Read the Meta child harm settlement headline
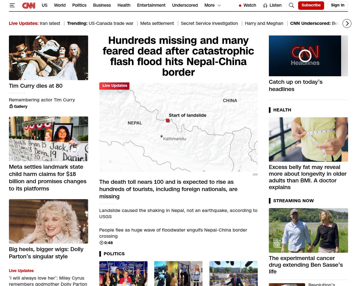This screenshot has width=357, height=286. coord(48,178)
